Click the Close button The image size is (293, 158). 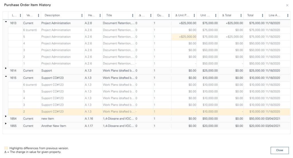[279, 150]
